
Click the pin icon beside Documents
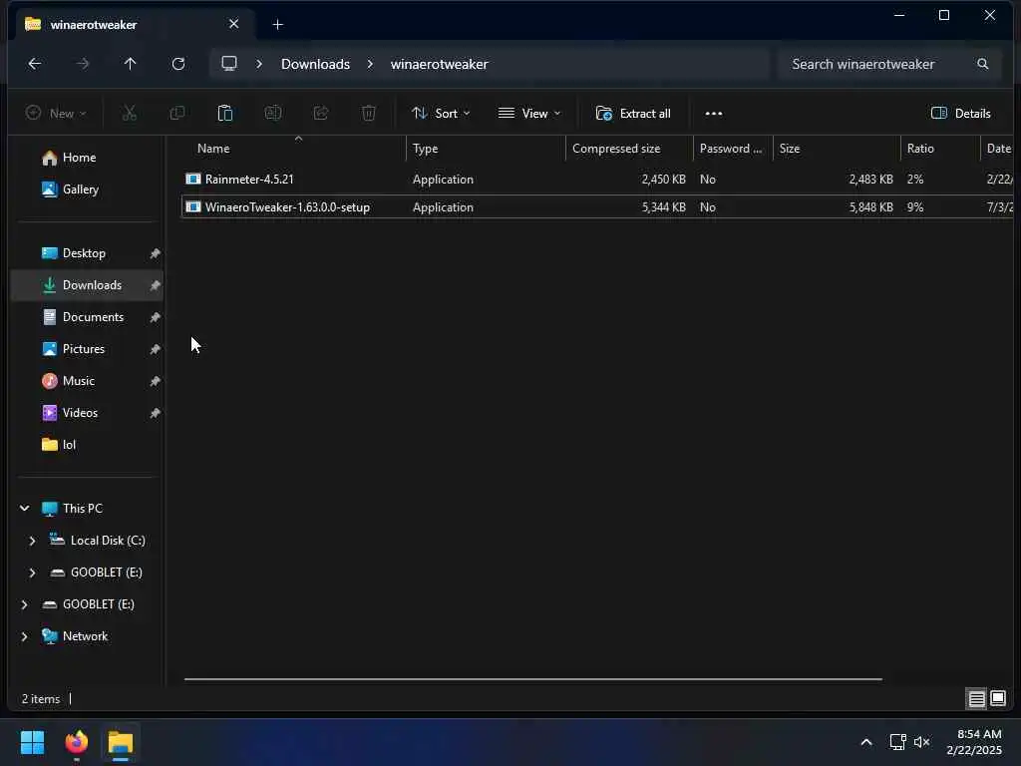click(155, 317)
